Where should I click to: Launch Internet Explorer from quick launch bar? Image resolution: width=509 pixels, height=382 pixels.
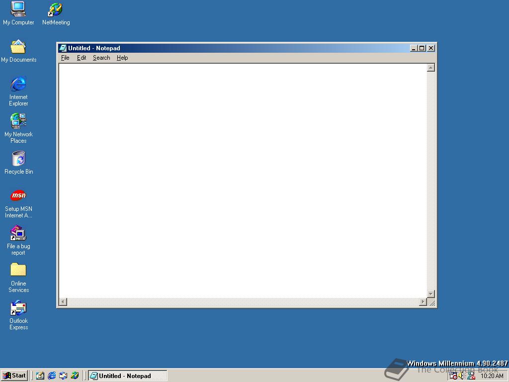(x=52, y=376)
